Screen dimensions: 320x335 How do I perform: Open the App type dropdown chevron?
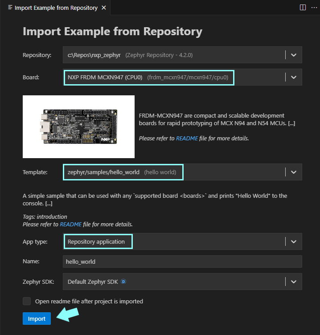pos(294,241)
